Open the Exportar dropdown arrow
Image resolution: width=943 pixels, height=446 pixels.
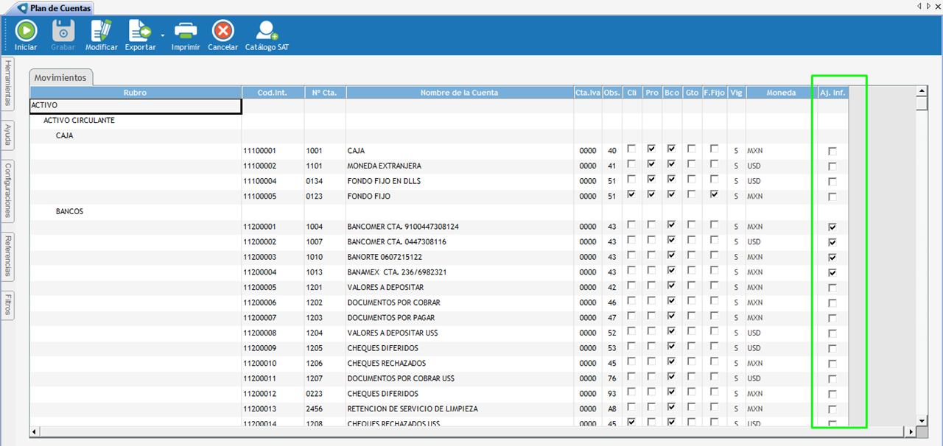[161, 35]
